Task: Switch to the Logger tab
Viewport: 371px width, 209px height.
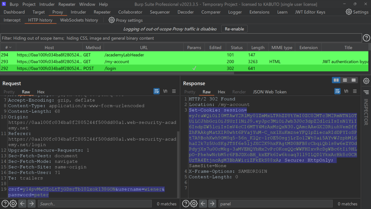Action: [x=235, y=12]
